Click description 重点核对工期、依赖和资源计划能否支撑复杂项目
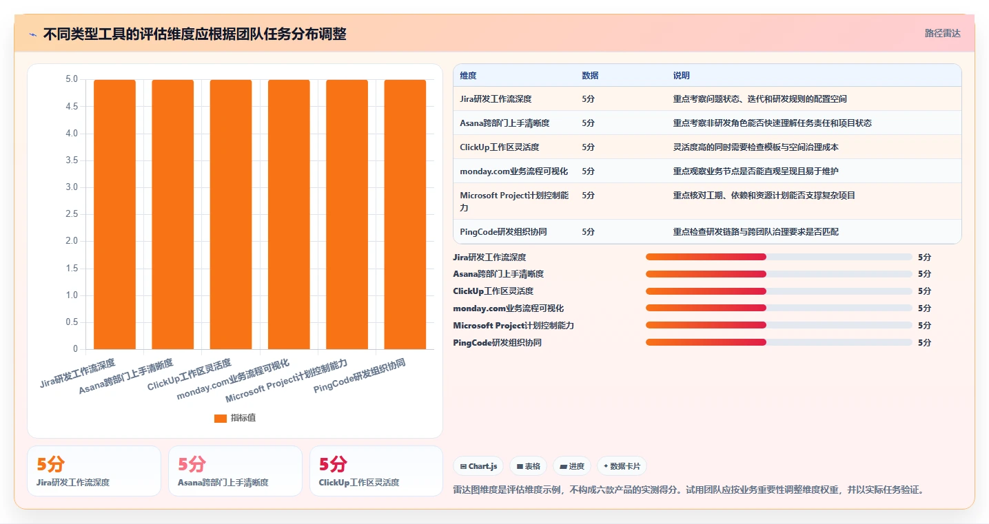This screenshot has height=524, width=989. 764,196
